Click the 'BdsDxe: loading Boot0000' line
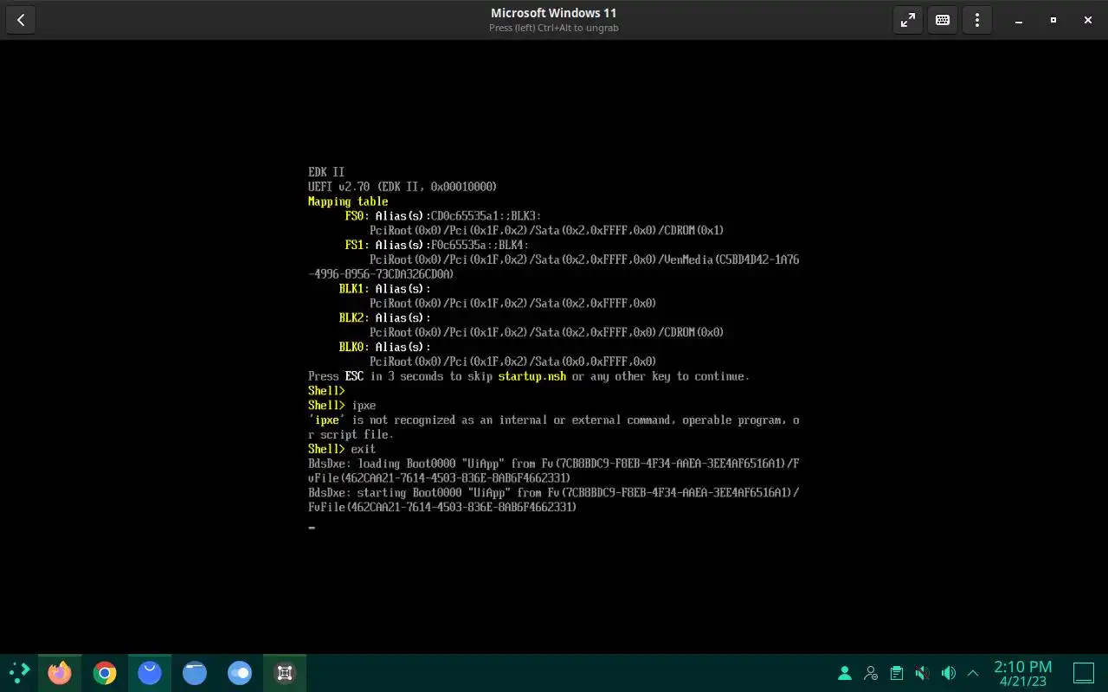 [x=554, y=471]
